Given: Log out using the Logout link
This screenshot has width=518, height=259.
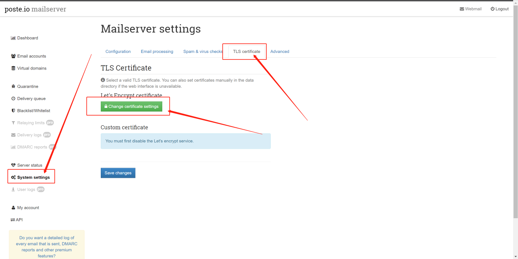Looking at the screenshot, I should (499, 9).
